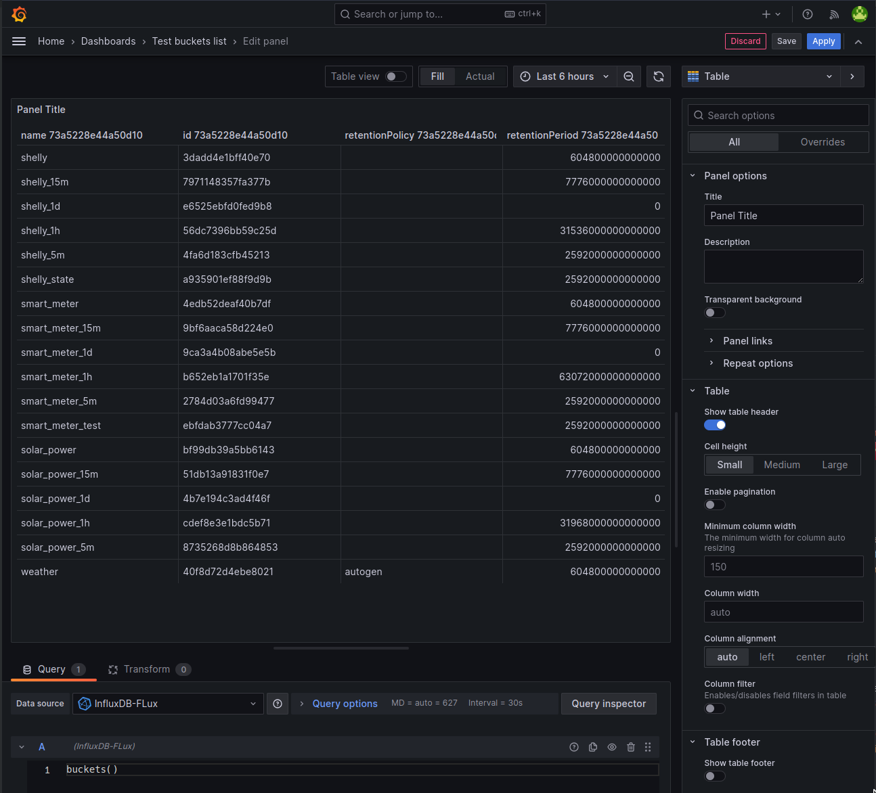Enable pagination for the table
The width and height of the screenshot is (876, 793).
[714, 505]
